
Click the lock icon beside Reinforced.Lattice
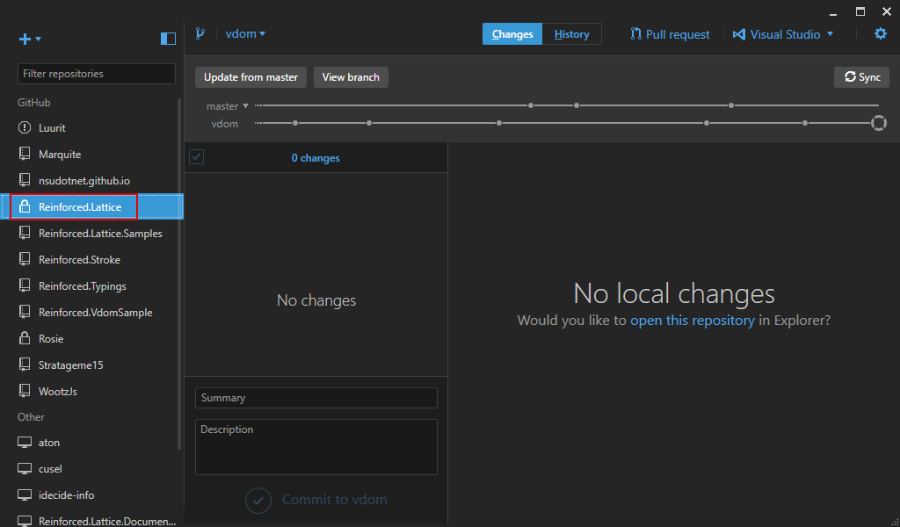(25, 206)
